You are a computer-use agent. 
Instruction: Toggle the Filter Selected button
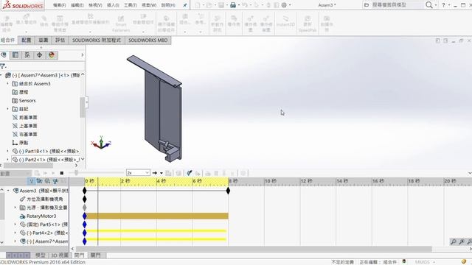pos(55,181)
